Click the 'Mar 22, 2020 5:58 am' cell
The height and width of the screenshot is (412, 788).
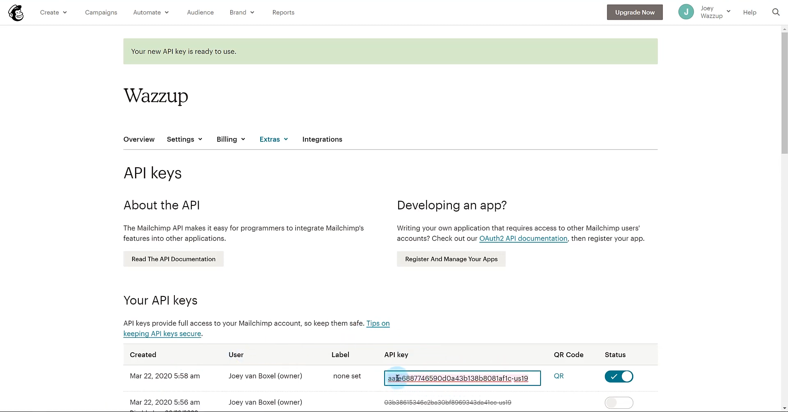[165, 376]
